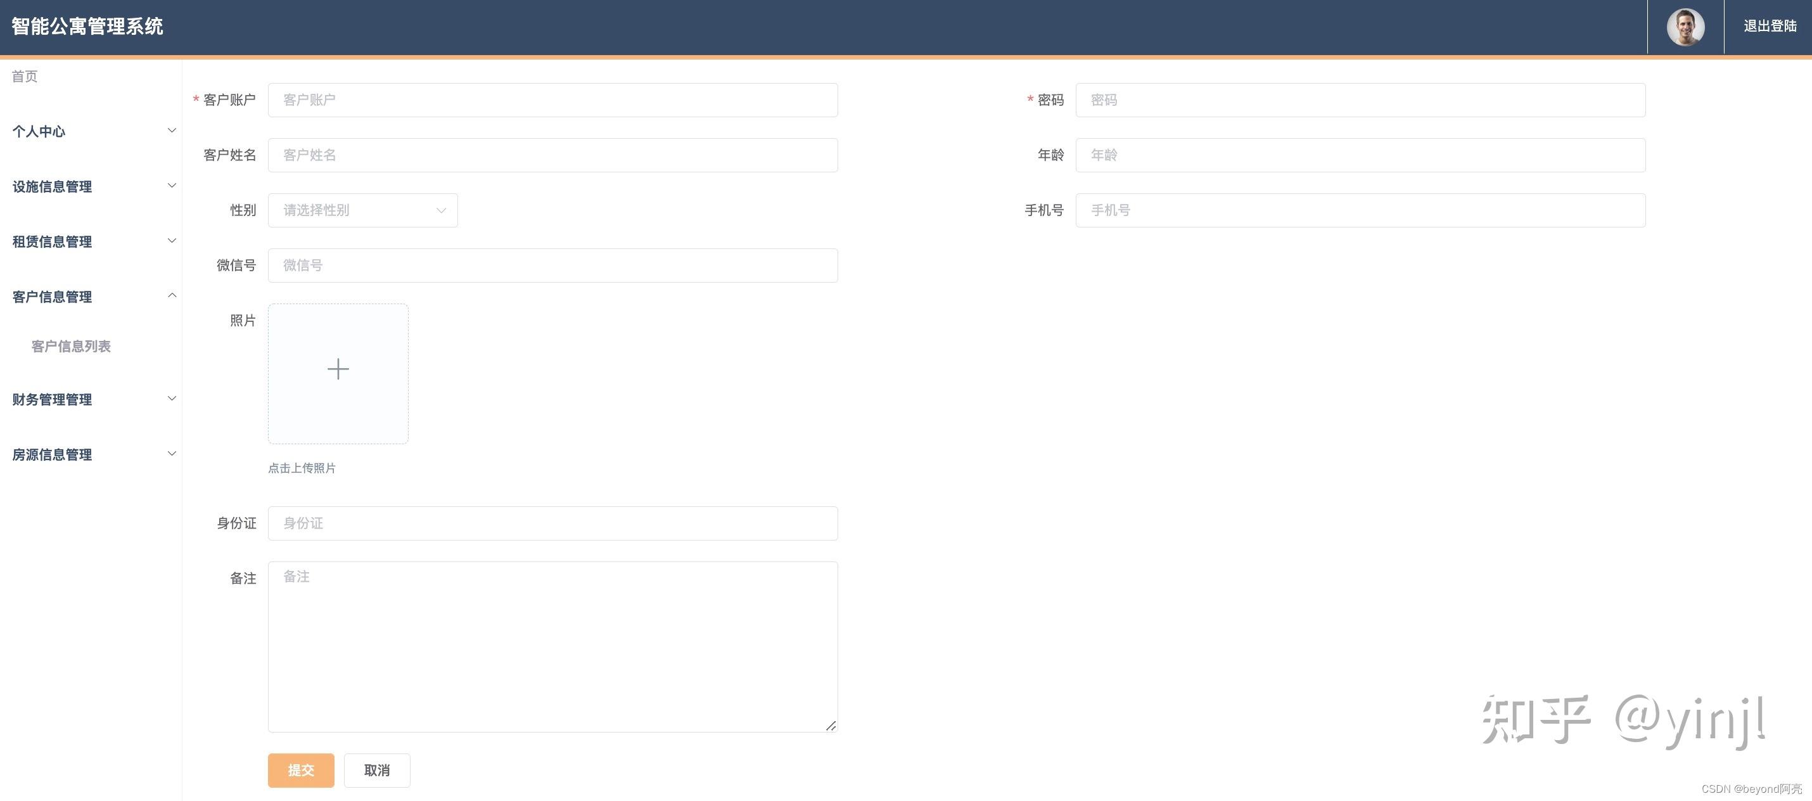The width and height of the screenshot is (1812, 801).
Task: Click the 密码 password field
Action: [x=1359, y=99]
